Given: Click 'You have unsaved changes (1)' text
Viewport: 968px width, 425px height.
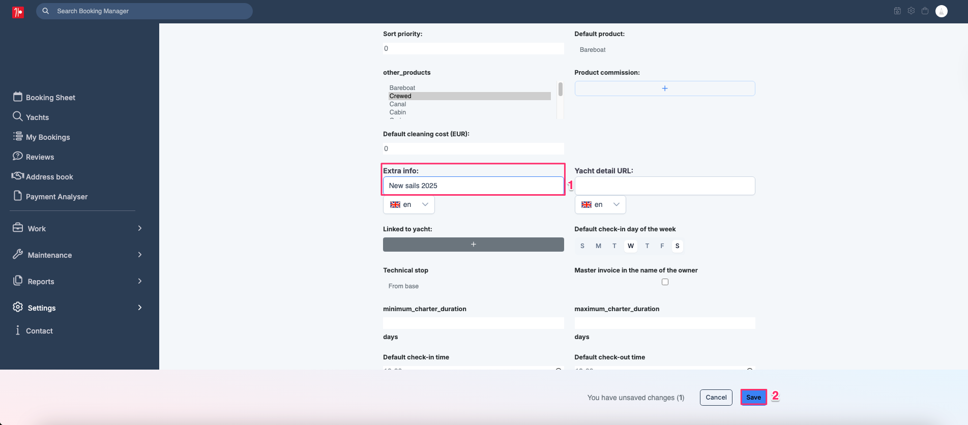Looking at the screenshot, I should click(x=636, y=398).
